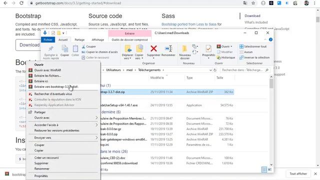Click the Couper scissors icon in ribbon

83,46
